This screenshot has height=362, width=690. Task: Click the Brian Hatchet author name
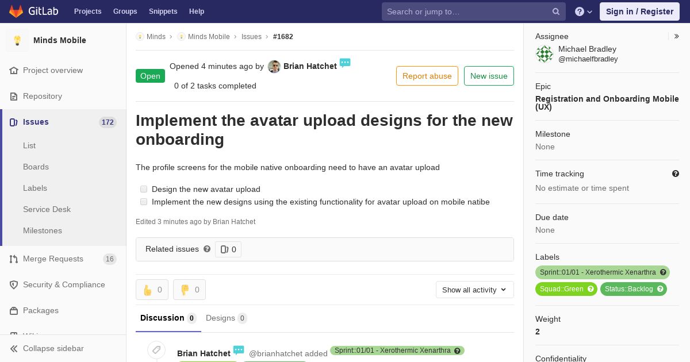[x=310, y=66]
